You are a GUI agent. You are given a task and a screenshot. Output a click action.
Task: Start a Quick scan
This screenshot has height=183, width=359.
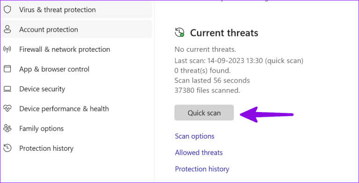coord(204,113)
